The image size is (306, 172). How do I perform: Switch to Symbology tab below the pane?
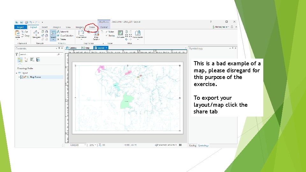(x=203, y=146)
